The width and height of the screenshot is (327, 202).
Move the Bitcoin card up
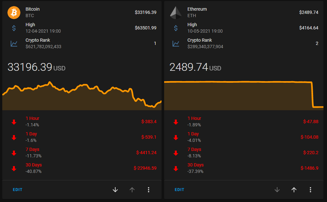tap(132, 190)
